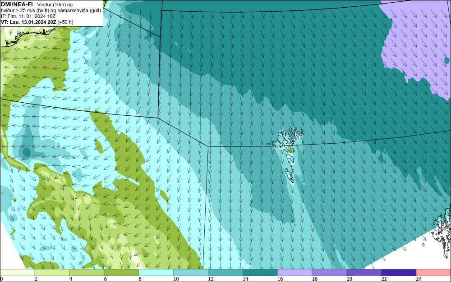Click the legend label "14"
This screenshot has width=451, height=282.
click(245, 279)
